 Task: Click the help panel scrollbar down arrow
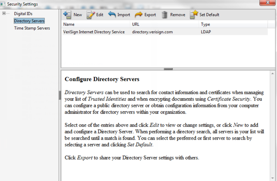tap(273, 178)
